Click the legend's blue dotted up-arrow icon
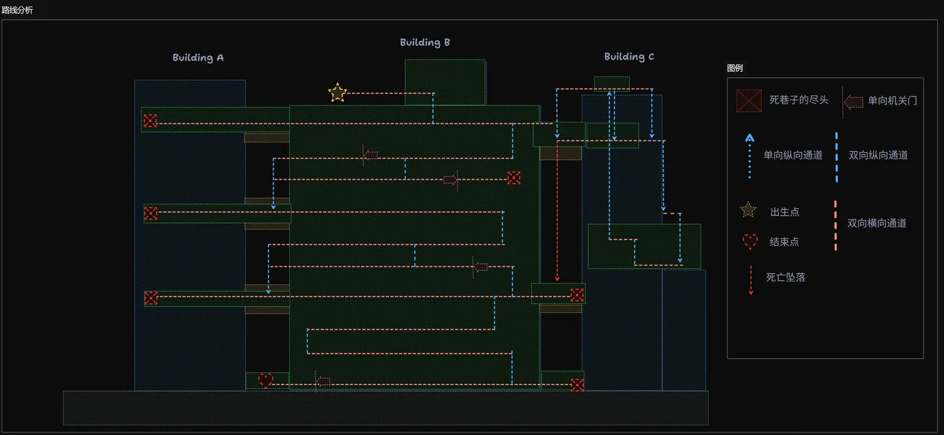Screen dimensions: 944x435 point(750,156)
